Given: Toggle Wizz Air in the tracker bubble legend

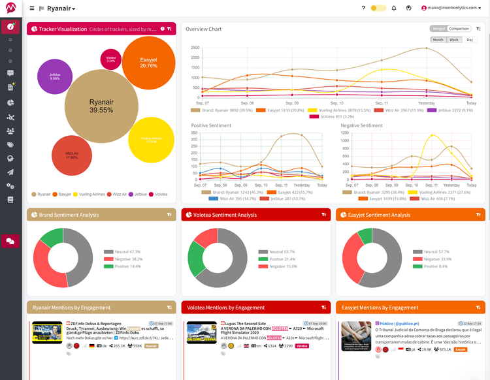Looking at the screenshot, I should (x=116, y=194).
